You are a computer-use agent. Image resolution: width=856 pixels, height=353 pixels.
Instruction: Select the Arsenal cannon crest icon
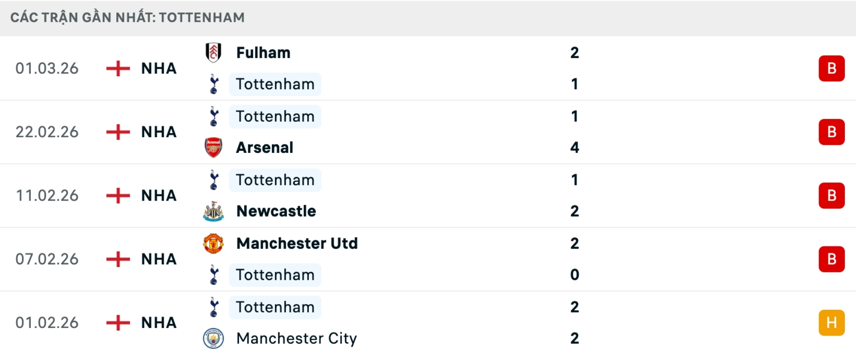click(214, 147)
